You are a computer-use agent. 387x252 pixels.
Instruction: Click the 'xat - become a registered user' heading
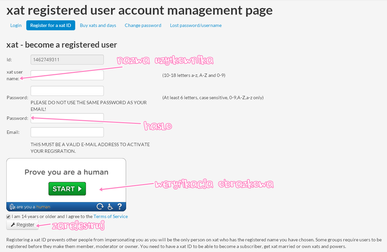tap(62, 45)
